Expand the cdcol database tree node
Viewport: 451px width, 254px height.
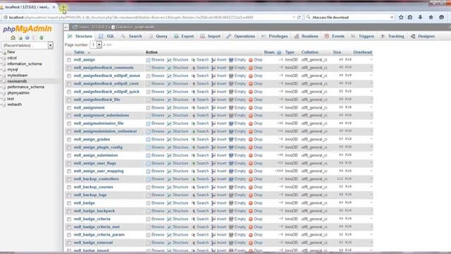tap(4, 58)
